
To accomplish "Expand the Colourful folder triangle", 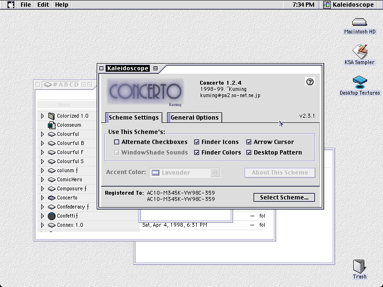I will click(43, 134).
